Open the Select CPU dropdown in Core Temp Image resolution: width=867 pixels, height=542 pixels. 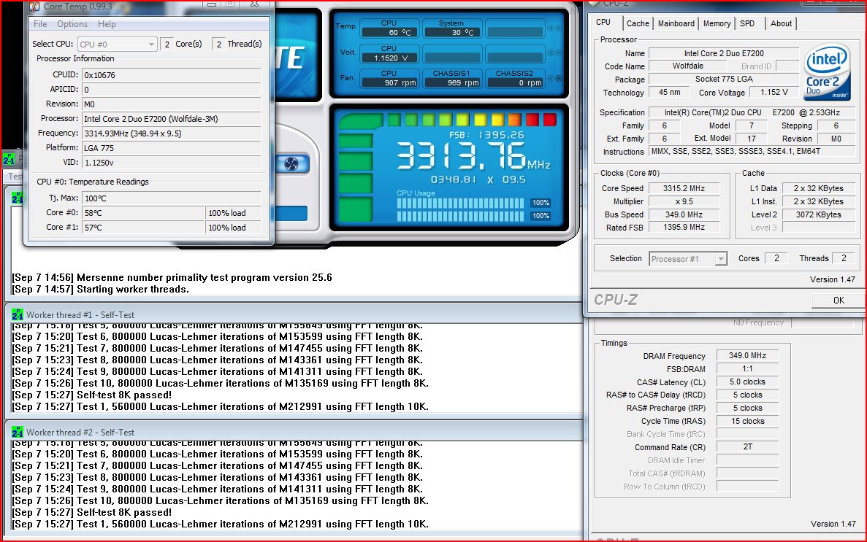pos(117,44)
